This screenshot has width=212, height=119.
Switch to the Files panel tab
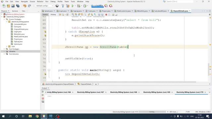[x=24, y=11]
